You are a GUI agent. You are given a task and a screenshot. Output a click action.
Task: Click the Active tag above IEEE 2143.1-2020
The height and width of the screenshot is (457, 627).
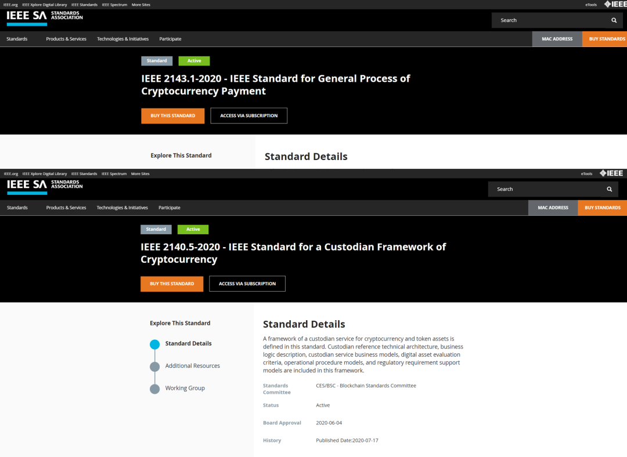[x=194, y=61]
